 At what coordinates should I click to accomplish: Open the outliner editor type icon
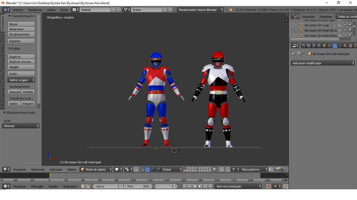click(295, 16)
